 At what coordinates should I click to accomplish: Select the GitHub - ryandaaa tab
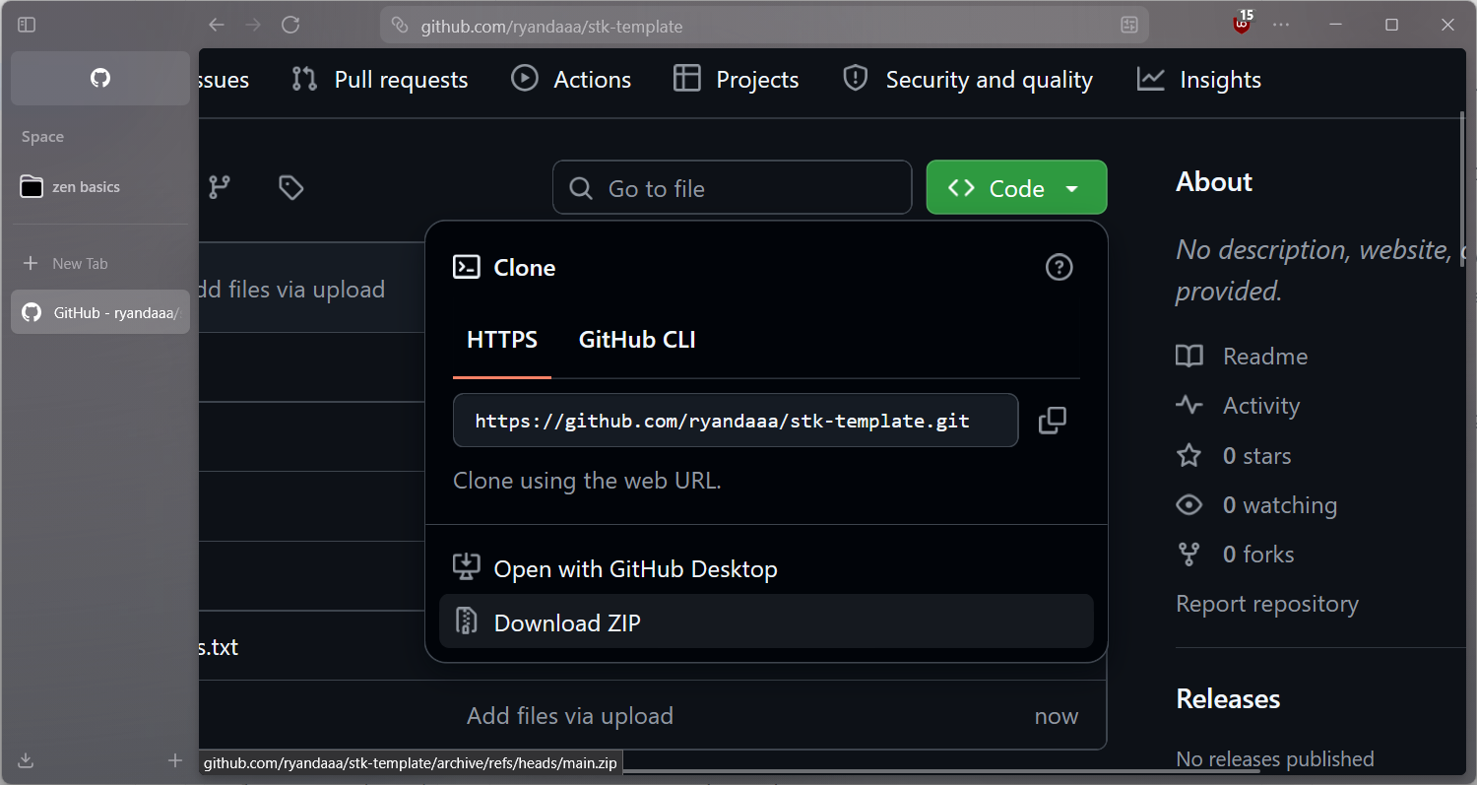[100, 312]
